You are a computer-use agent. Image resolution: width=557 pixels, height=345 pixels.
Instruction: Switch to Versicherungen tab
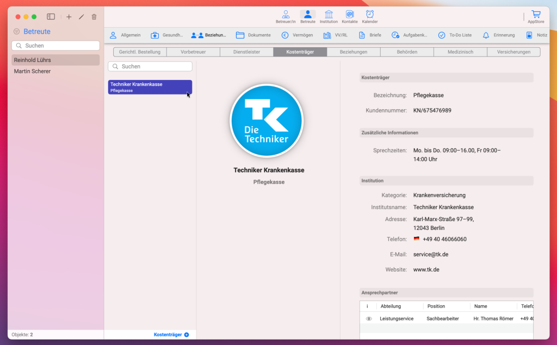(x=513, y=52)
